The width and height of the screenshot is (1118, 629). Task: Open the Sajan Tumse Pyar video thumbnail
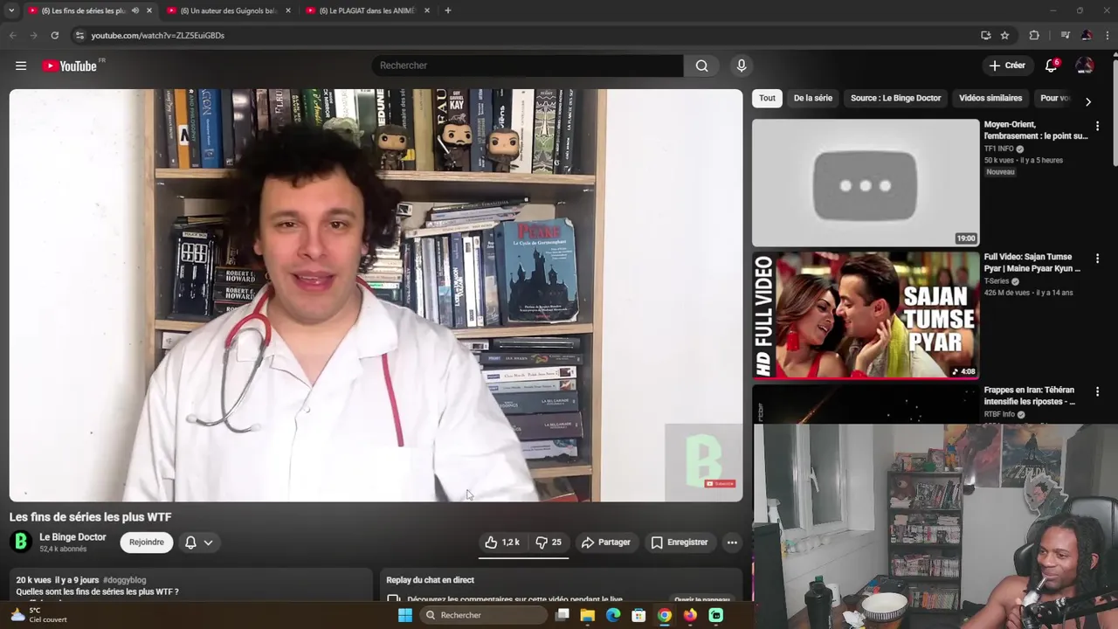866,315
